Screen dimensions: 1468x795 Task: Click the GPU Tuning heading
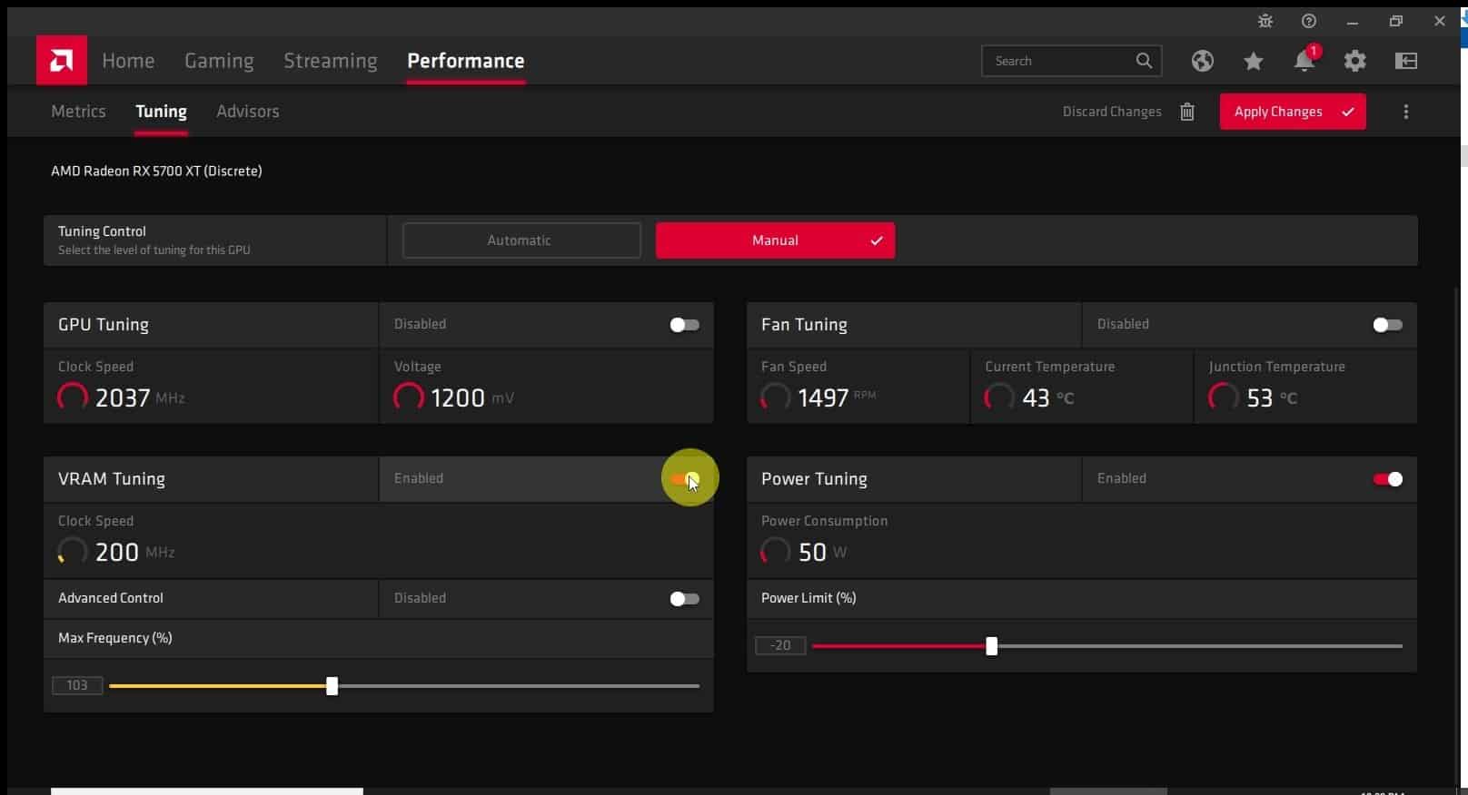[104, 325]
